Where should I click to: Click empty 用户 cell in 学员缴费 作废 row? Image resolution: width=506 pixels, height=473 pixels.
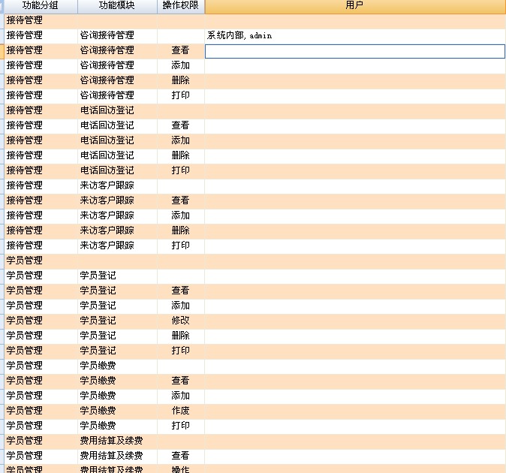click(x=355, y=411)
